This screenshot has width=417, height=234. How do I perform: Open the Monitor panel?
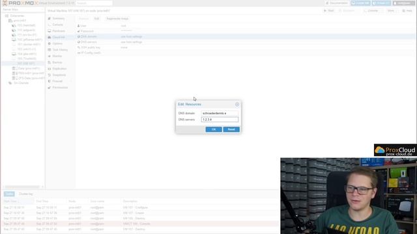point(57,56)
